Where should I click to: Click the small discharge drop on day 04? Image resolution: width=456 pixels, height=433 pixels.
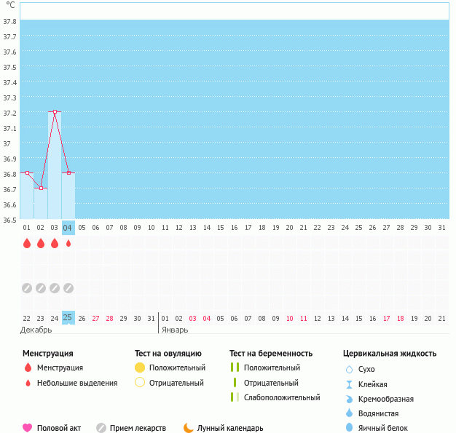point(68,244)
